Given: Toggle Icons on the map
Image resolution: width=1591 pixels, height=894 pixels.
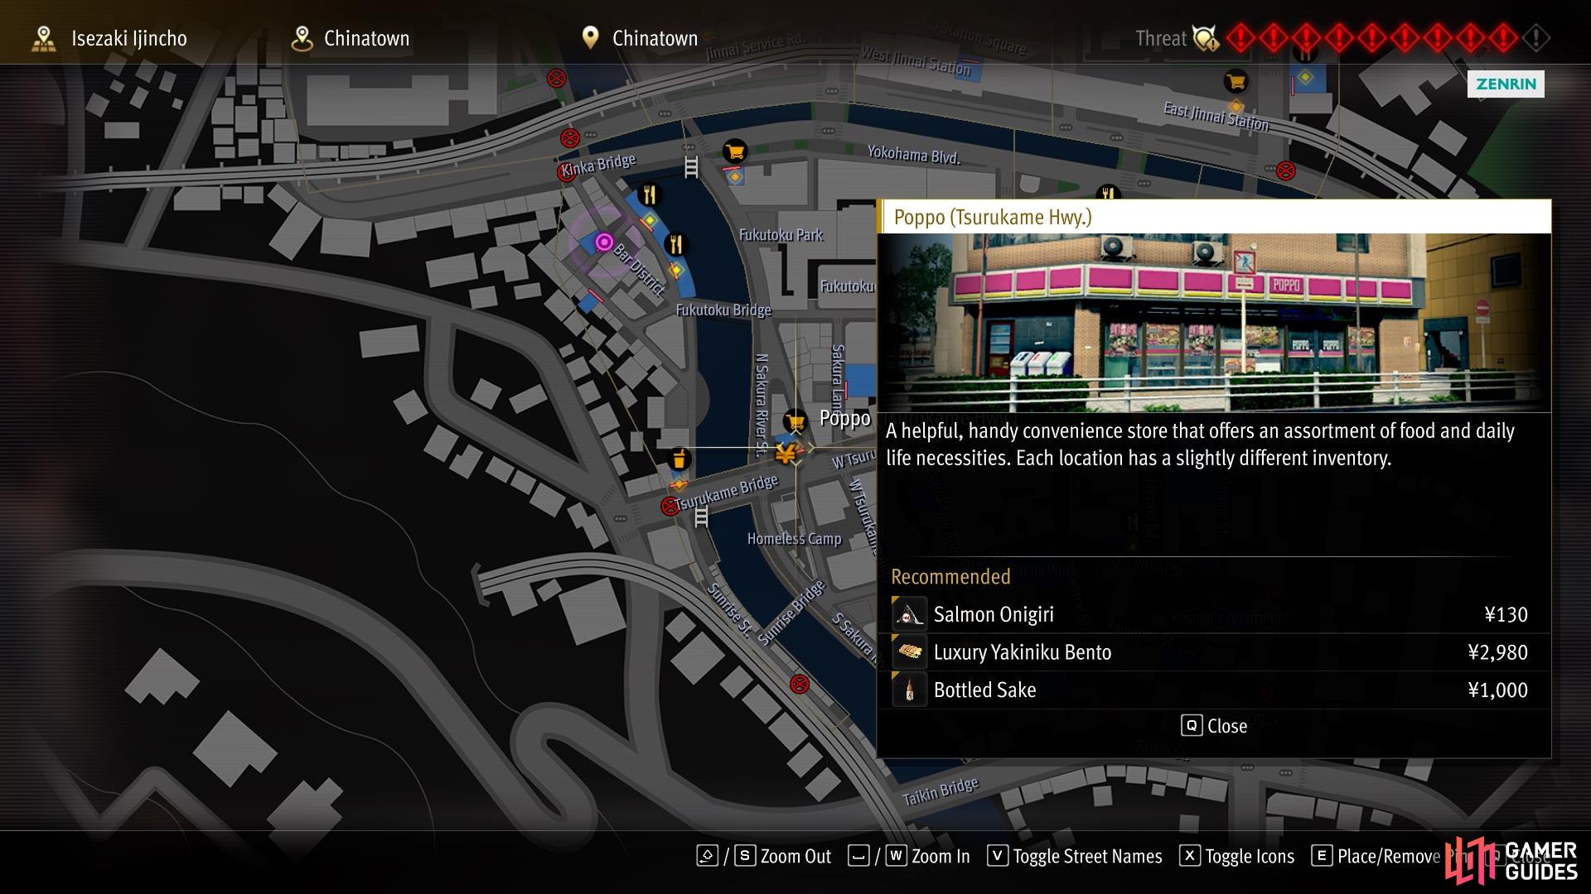Looking at the screenshot, I should pyautogui.click(x=1236, y=856).
